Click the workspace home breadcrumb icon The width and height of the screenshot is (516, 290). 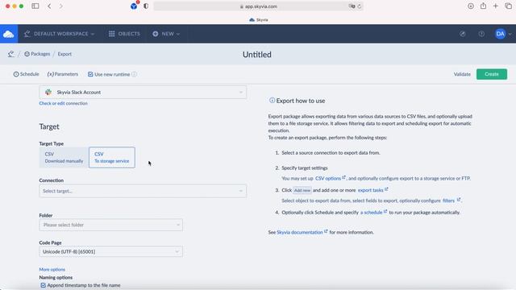click(11, 54)
